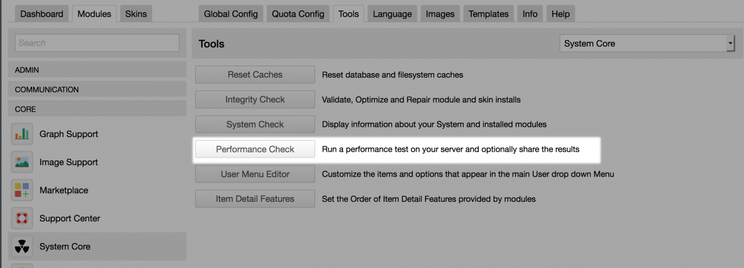
Task: Expand the ADMIN module category
Action: tap(97, 70)
